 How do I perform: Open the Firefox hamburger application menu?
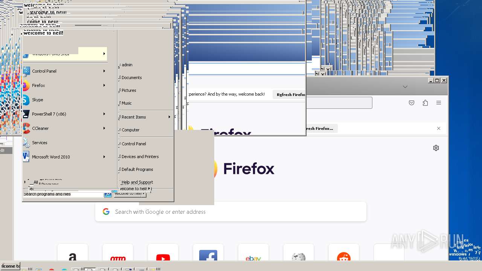439,103
